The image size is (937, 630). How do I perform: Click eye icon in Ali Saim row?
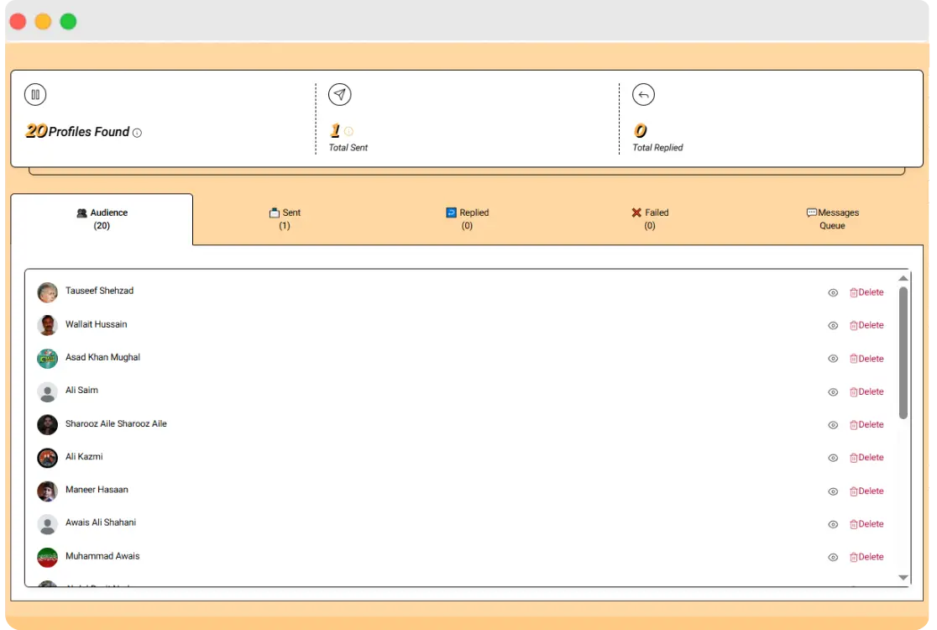[x=832, y=392]
